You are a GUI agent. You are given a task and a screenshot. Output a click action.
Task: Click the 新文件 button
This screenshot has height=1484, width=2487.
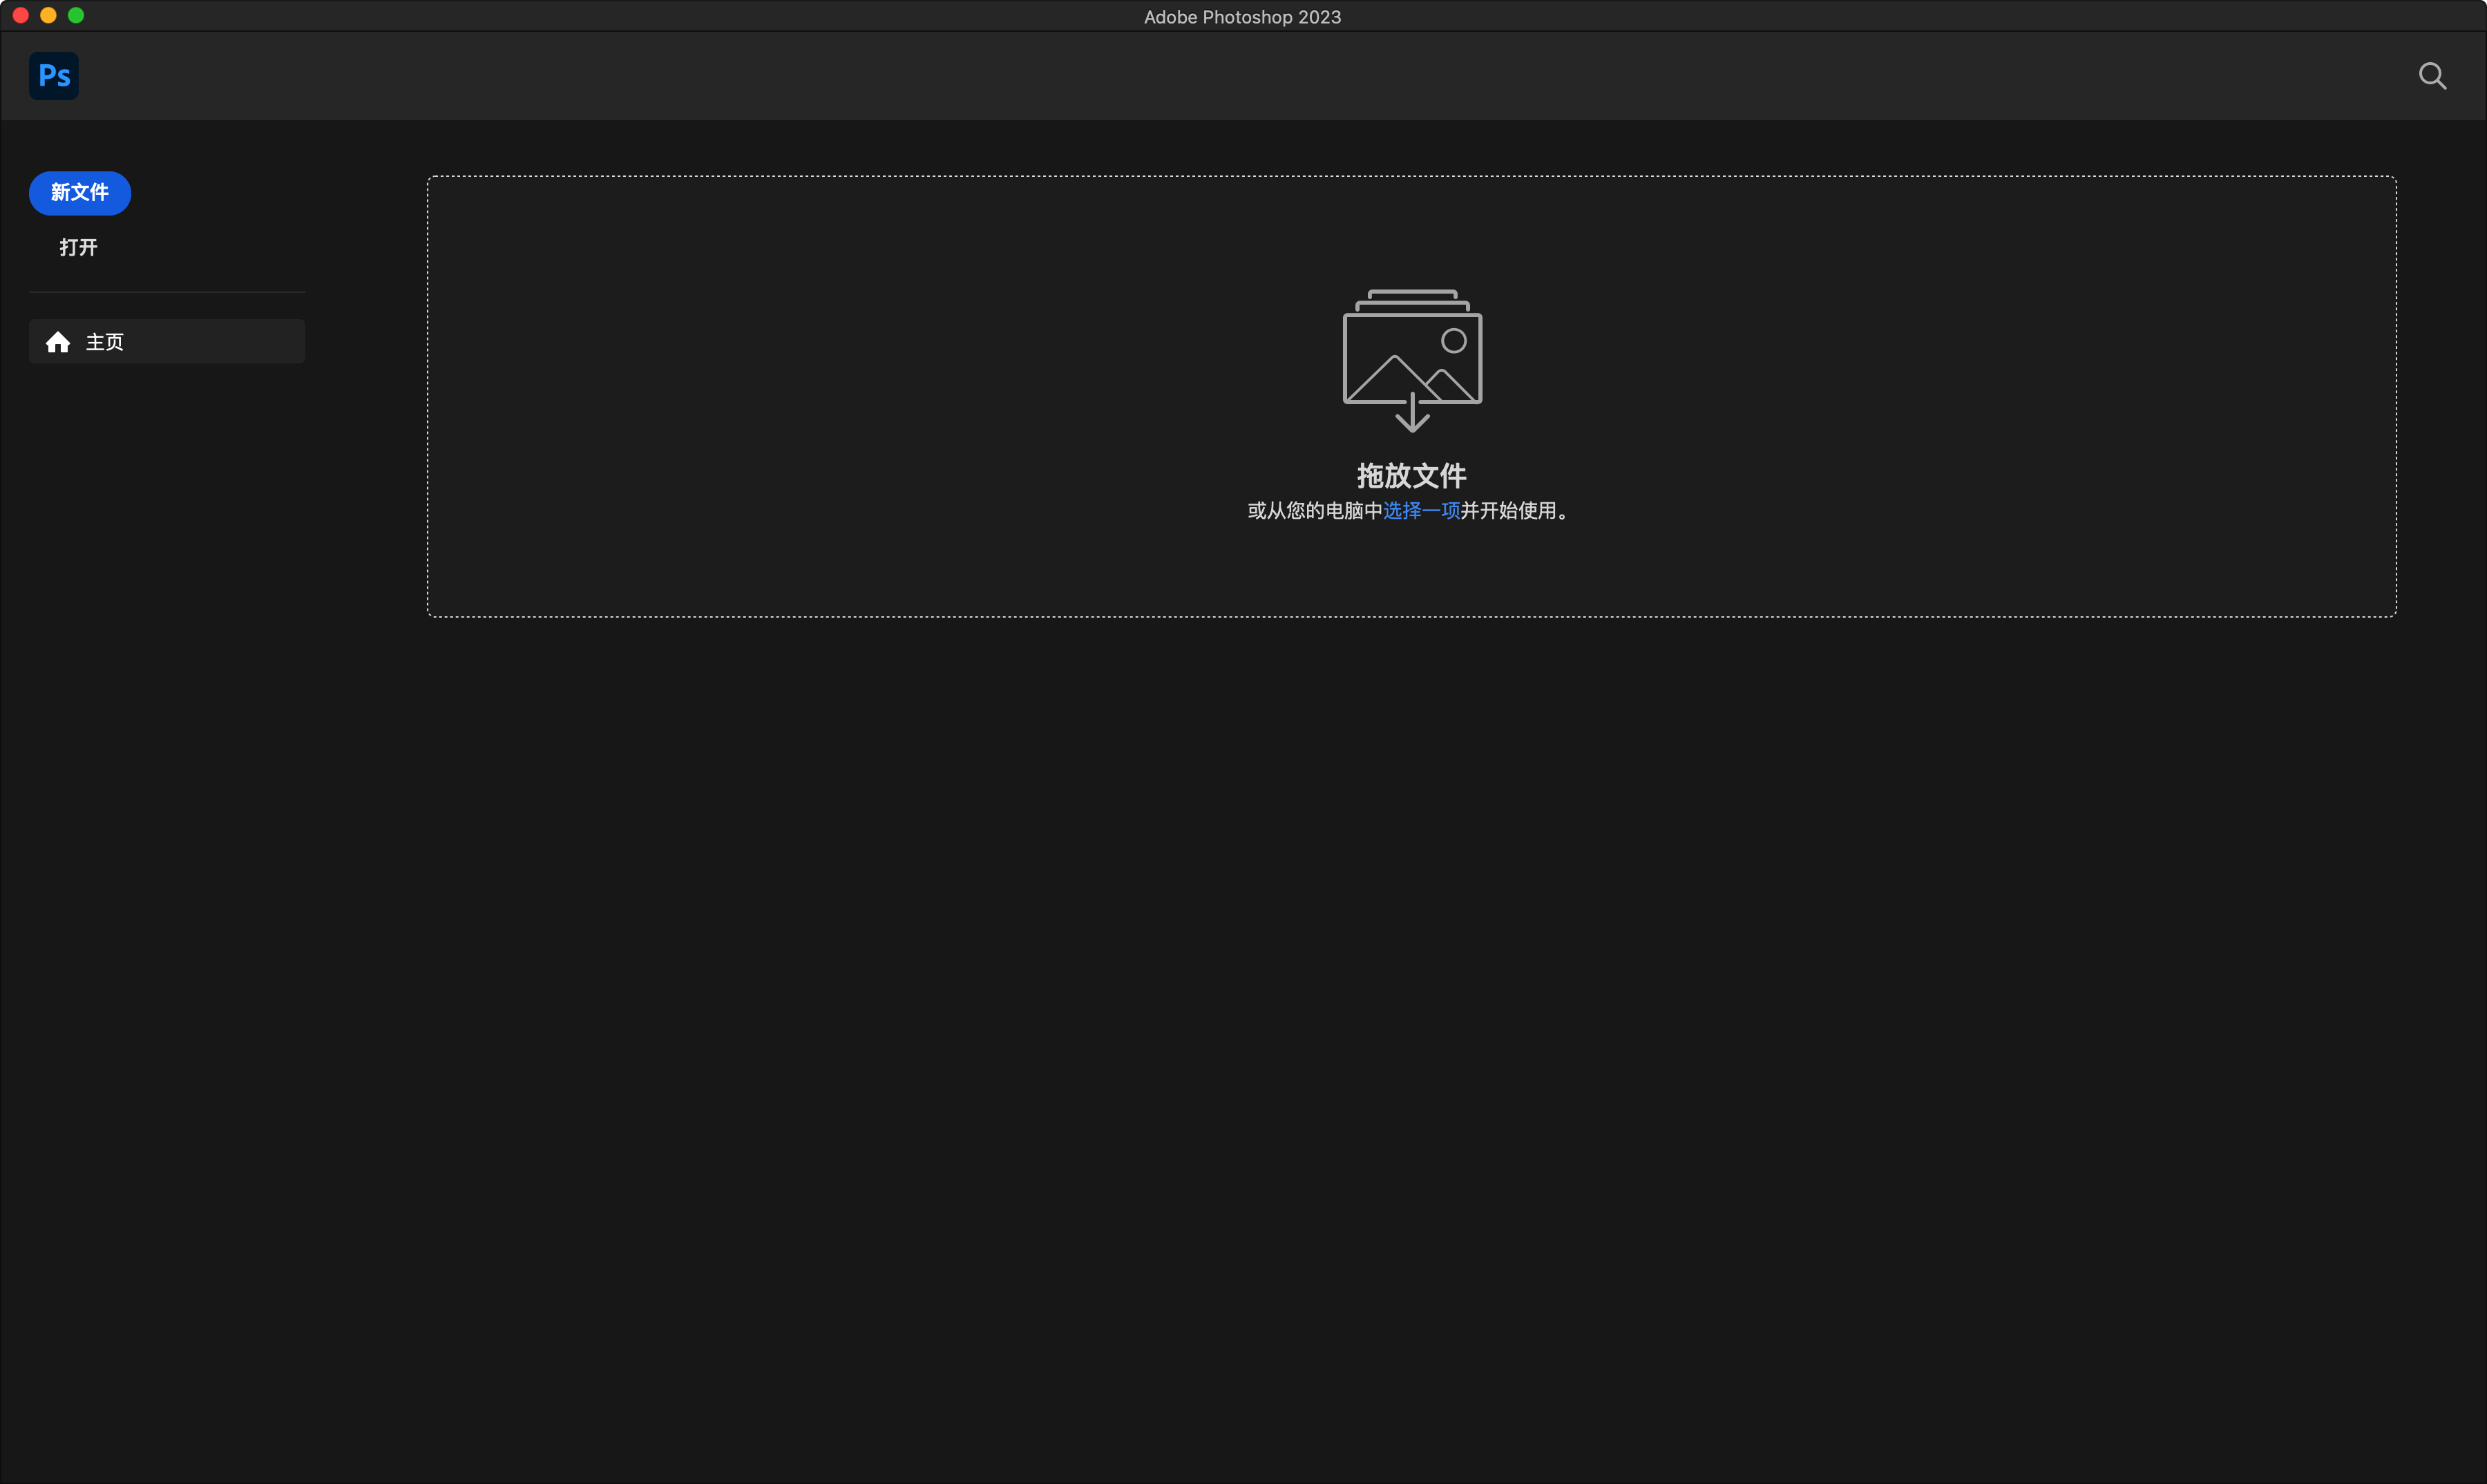80,193
